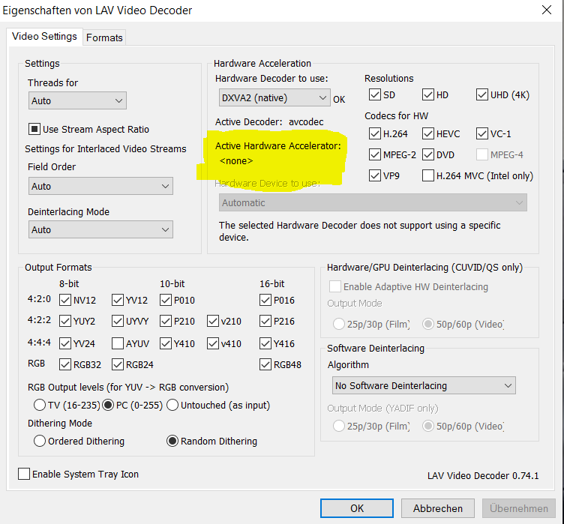Open the Field Order dropdown

pyautogui.click(x=100, y=186)
